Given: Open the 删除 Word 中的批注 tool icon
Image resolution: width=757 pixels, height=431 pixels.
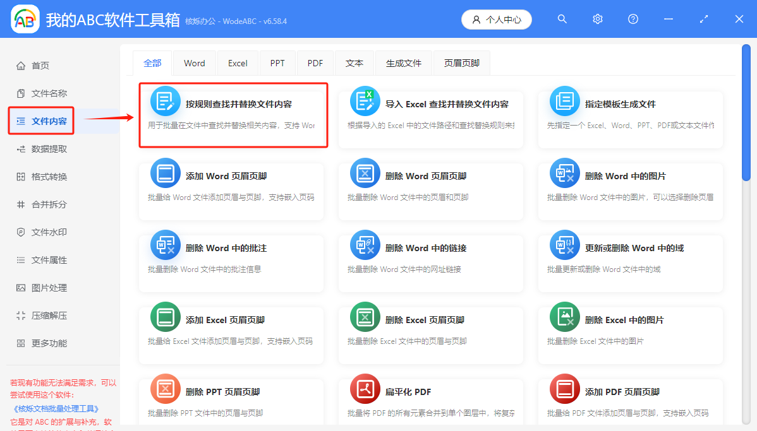Looking at the screenshot, I should [x=165, y=246].
